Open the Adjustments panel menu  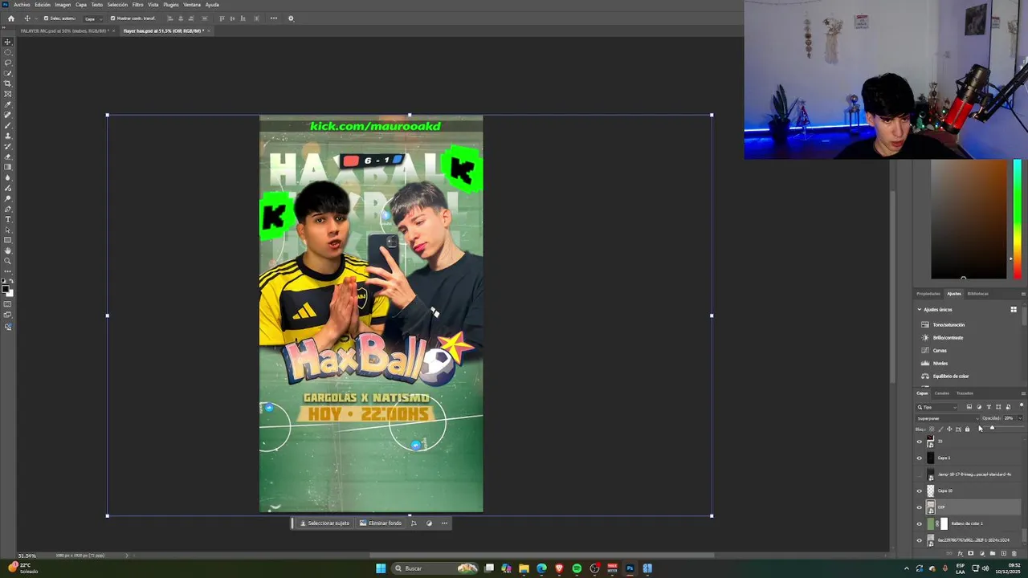pos(1023,294)
